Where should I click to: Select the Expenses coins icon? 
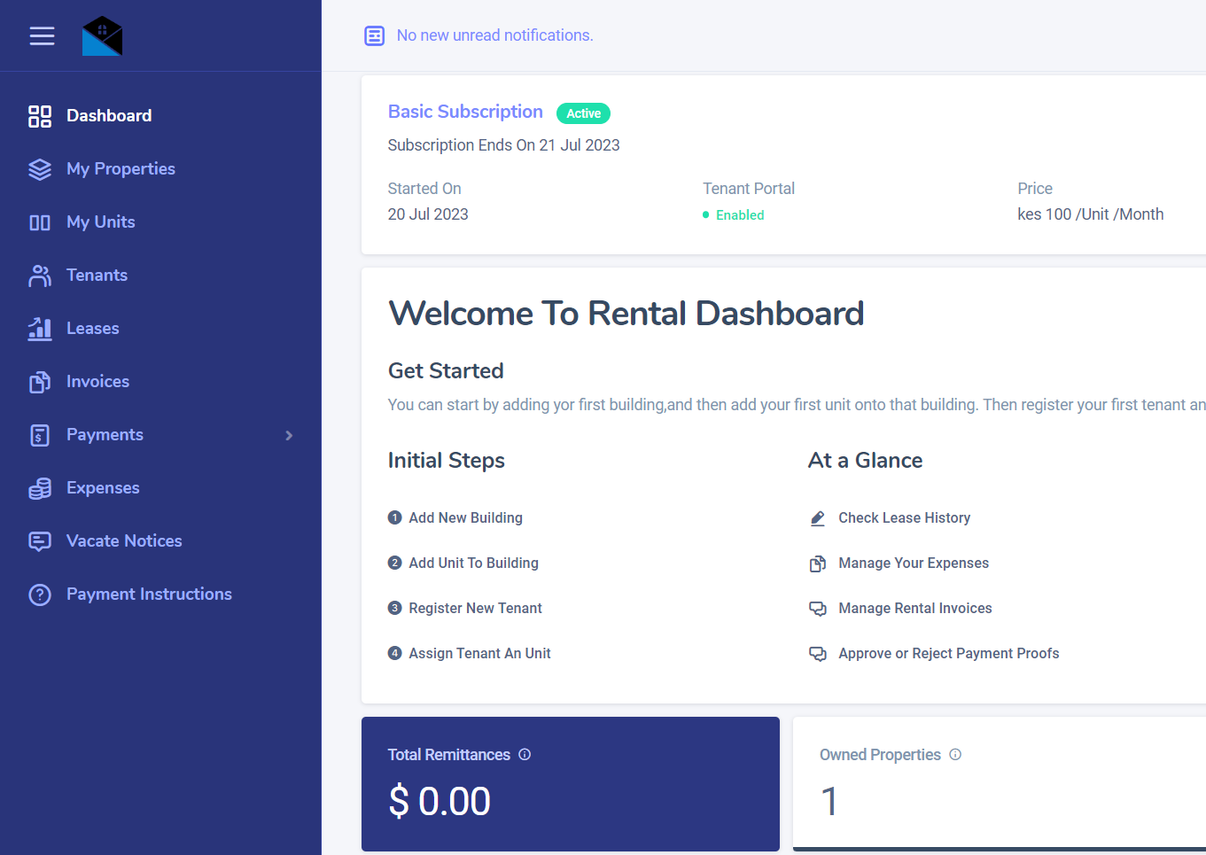click(x=40, y=487)
